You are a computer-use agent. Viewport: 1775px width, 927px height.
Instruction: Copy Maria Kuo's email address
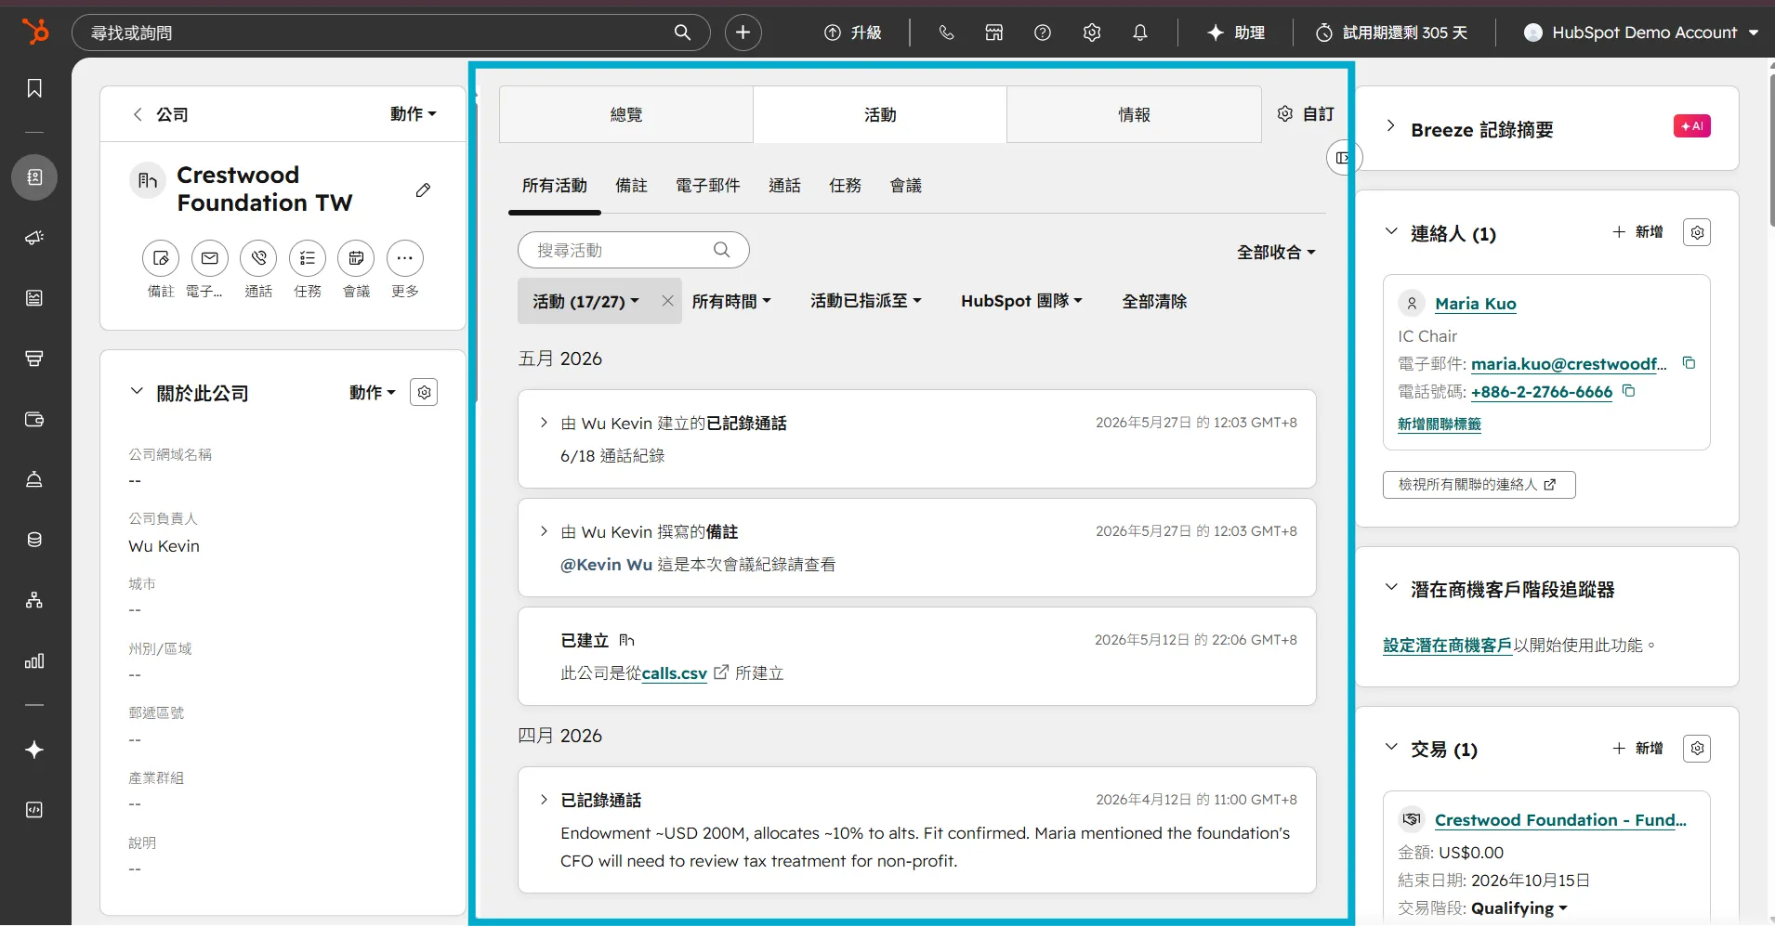[1689, 363]
